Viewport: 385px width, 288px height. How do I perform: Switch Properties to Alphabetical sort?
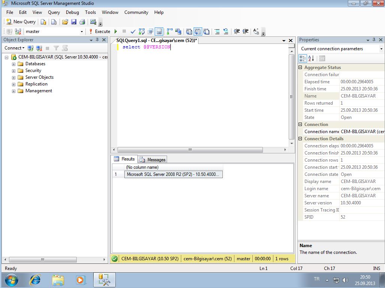pos(311,58)
